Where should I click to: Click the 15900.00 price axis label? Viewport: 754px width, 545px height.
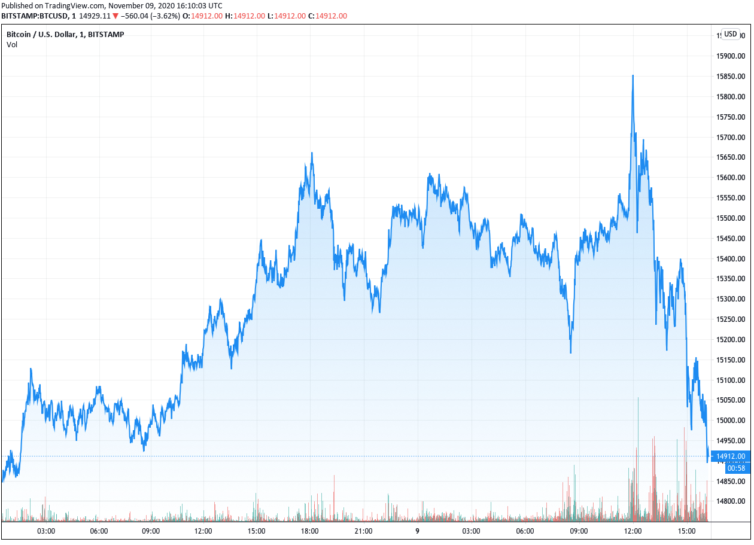tap(731, 56)
